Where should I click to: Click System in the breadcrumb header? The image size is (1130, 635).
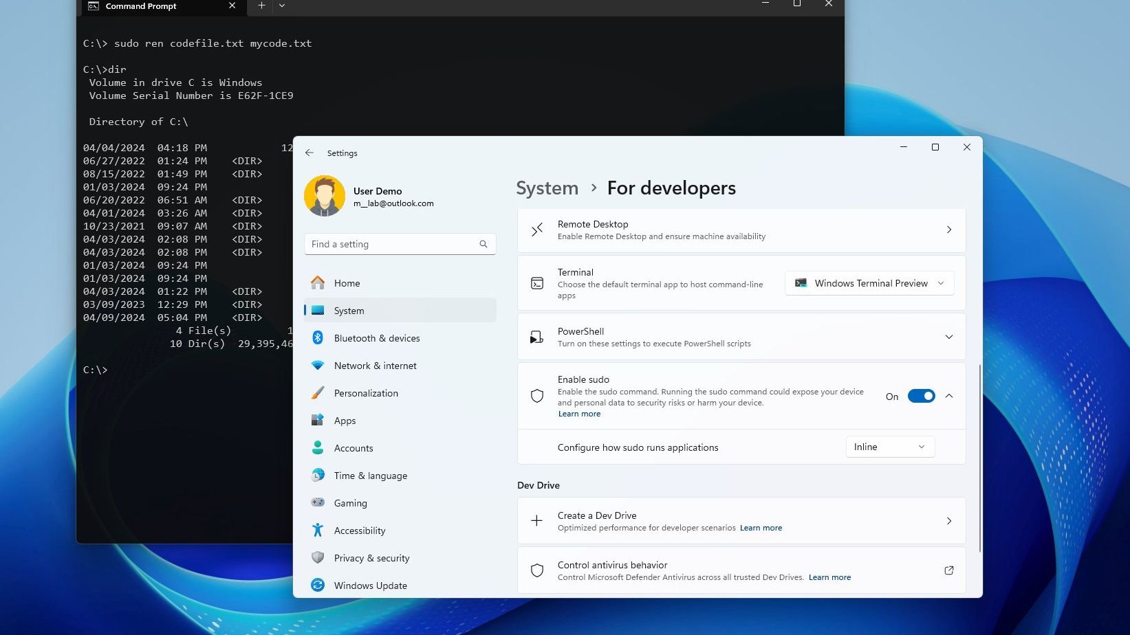click(x=547, y=188)
